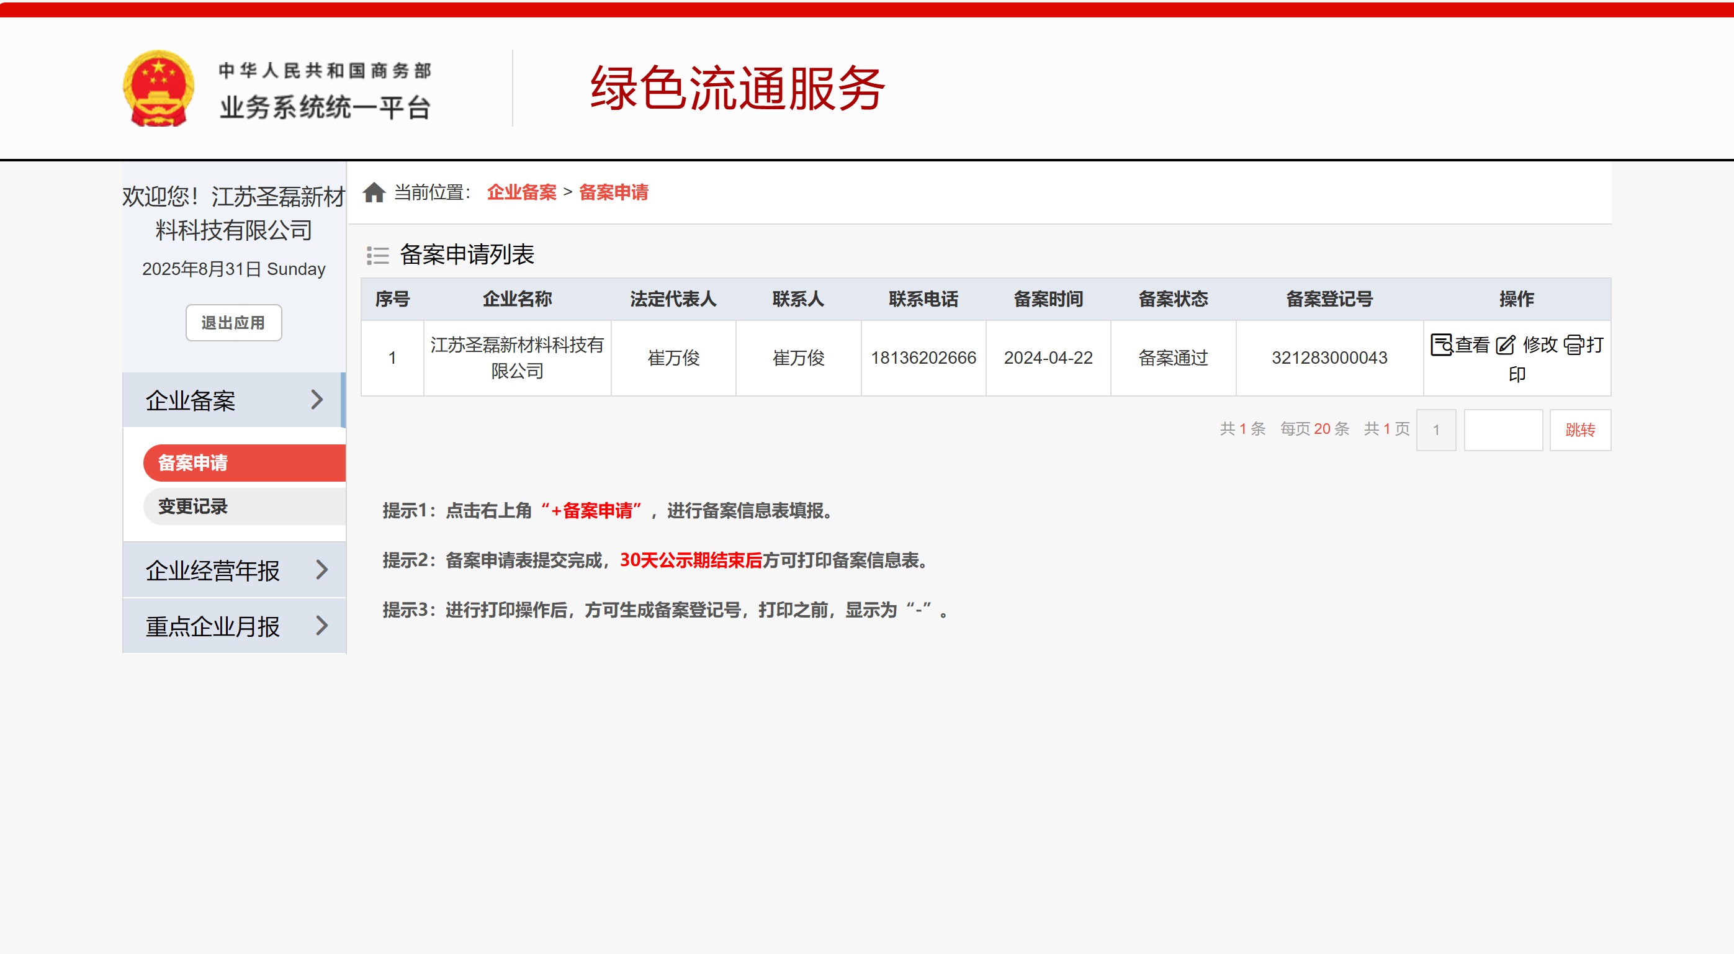The height and width of the screenshot is (954, 1734).
Task: Click the national emblem logo
Action: (x=159, y=88)
